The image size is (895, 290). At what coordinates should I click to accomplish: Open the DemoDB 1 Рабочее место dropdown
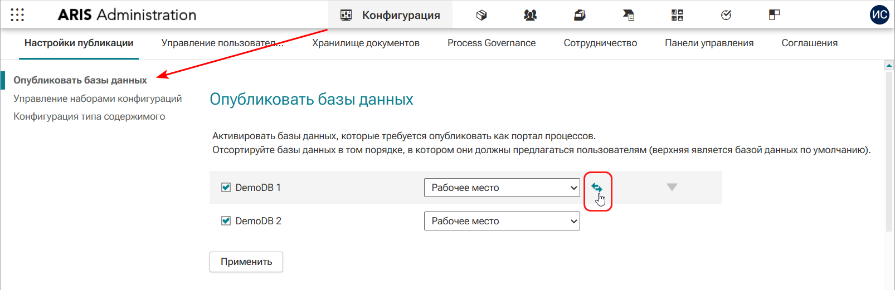click(502, 188)
